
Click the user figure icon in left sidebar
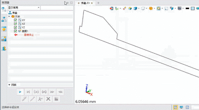point(4,48)
